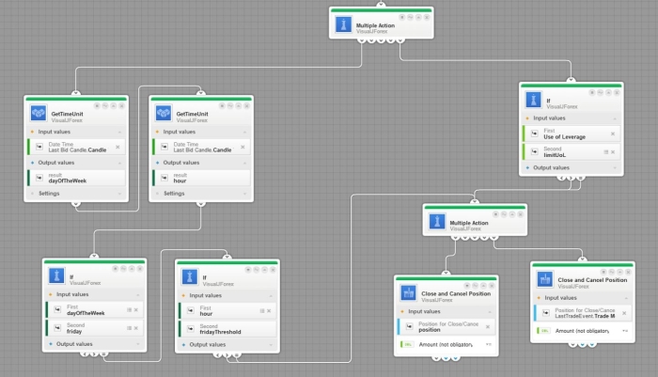Close the GetTimeUnit hour block with header X
This screenshot has height=377, width=658.
(246, 106)
